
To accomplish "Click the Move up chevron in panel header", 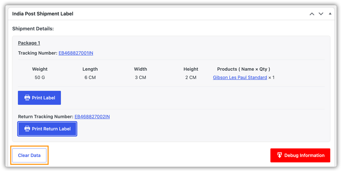I will point(312,14).
